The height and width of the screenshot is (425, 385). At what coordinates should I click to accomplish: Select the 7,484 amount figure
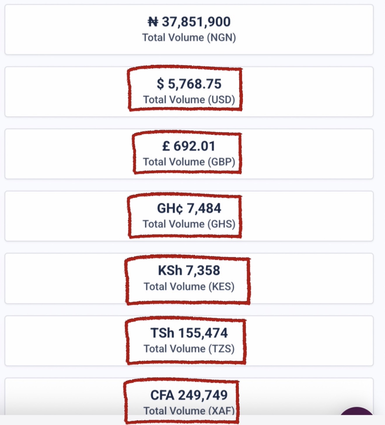point(204,209)
